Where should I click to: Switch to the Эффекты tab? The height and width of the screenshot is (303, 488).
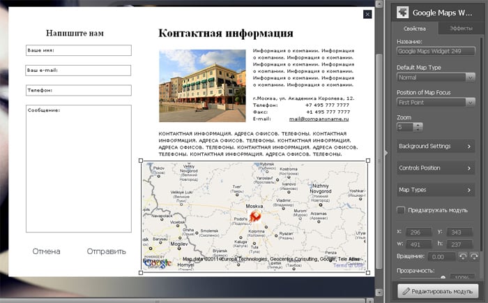(461, 29)
